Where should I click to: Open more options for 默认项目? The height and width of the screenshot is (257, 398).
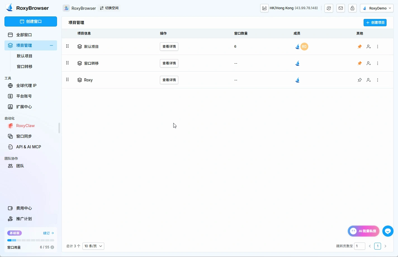point(378,47)
